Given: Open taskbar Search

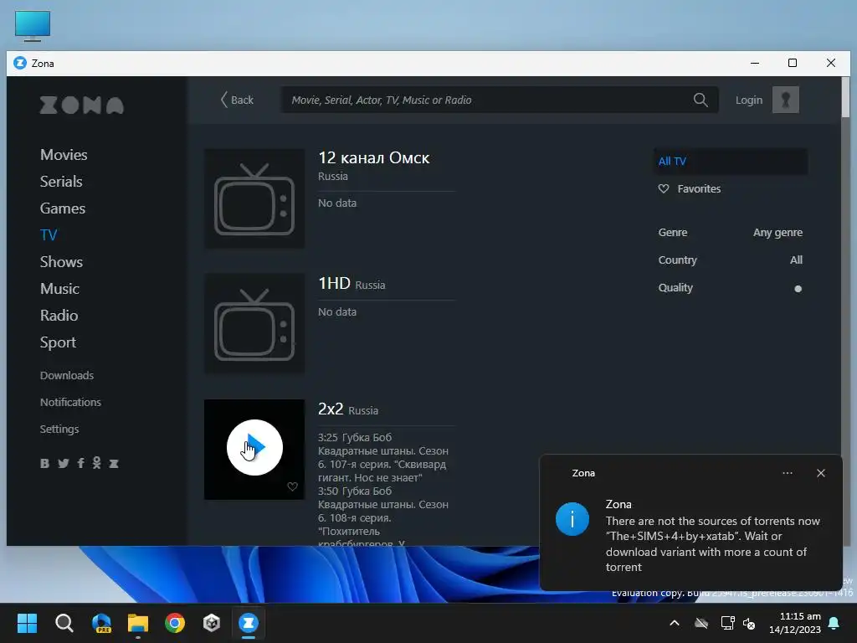Looking at the screenshot, I should coord(64,623).
